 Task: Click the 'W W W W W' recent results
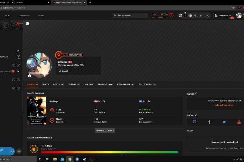tap(145, 109)
